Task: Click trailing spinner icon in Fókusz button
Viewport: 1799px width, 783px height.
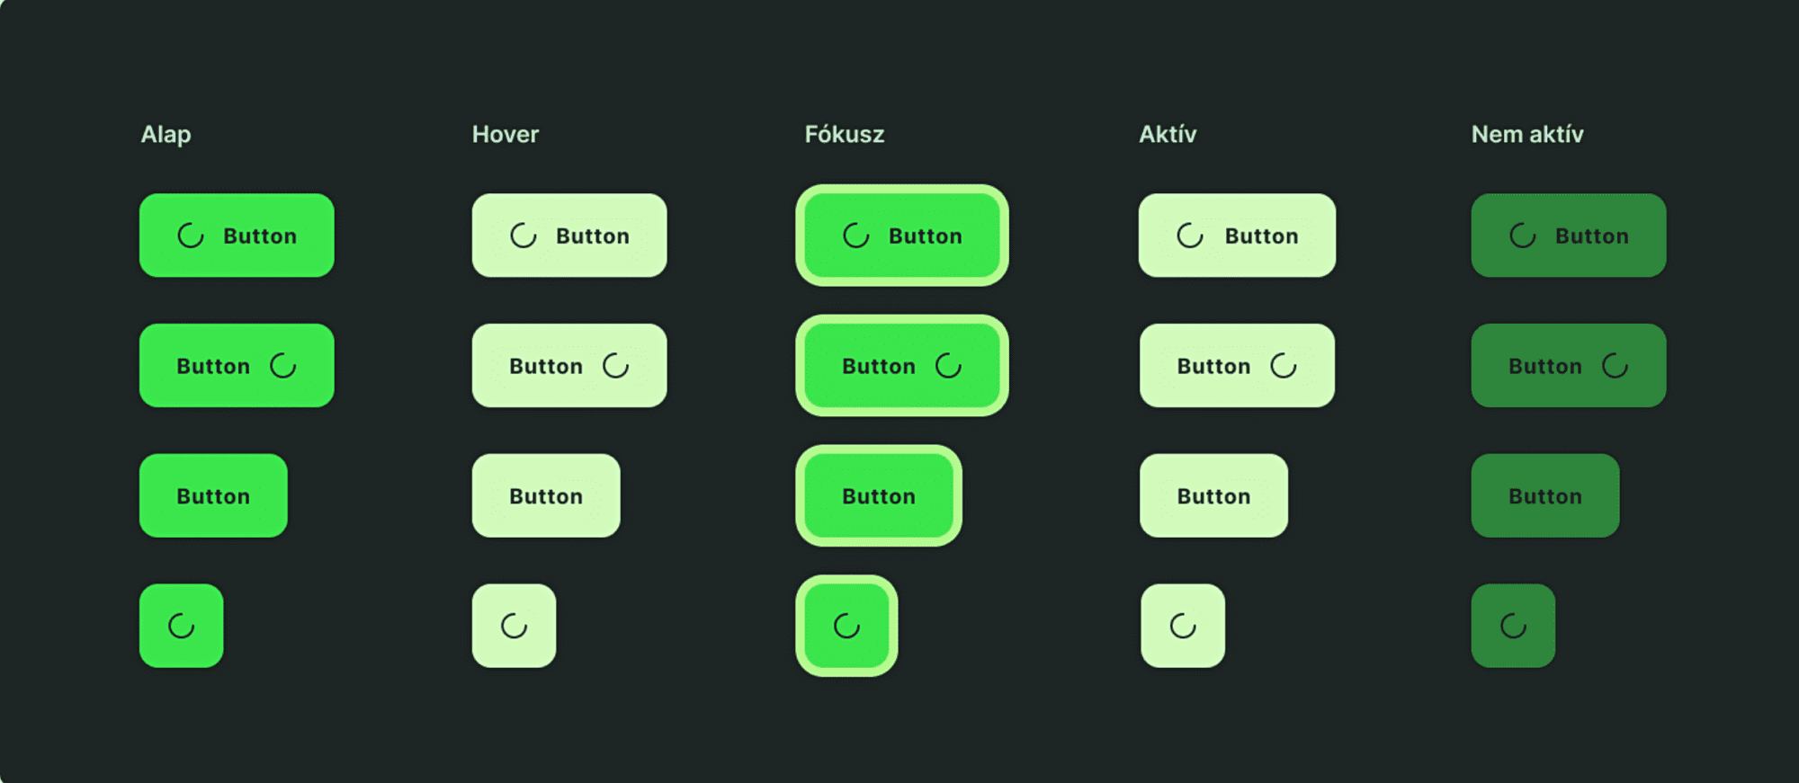Action: click(x=949, y=366)
